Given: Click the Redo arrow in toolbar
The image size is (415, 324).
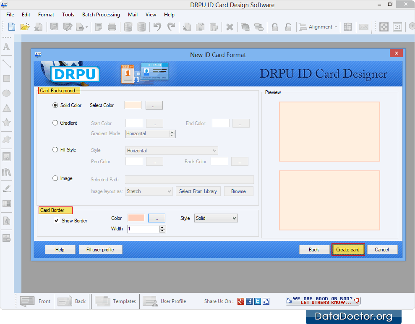Looking at the screenshot, I should pos(171,27).
